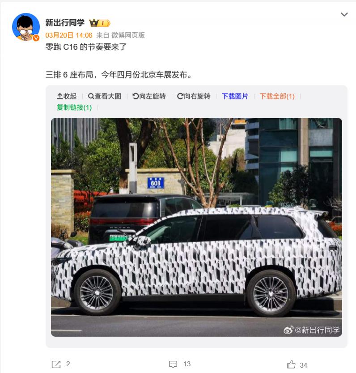This screenshot has height=373, width=356.
Task: Click the repost share icon
Action: (56, 364)
